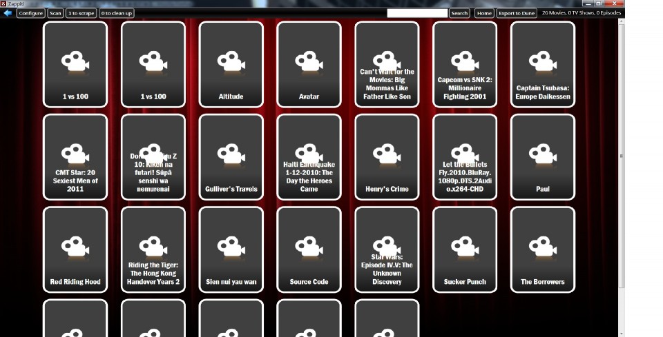The width and height of the screenshot is (663, 337).
Task: Click the camera icon on Avatar tile
Action: [308, 62]
